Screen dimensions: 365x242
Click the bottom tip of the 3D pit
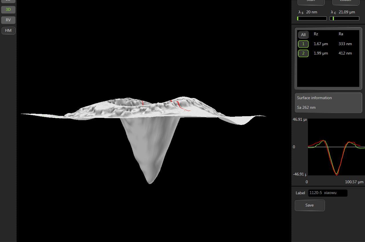coord(150,182)
